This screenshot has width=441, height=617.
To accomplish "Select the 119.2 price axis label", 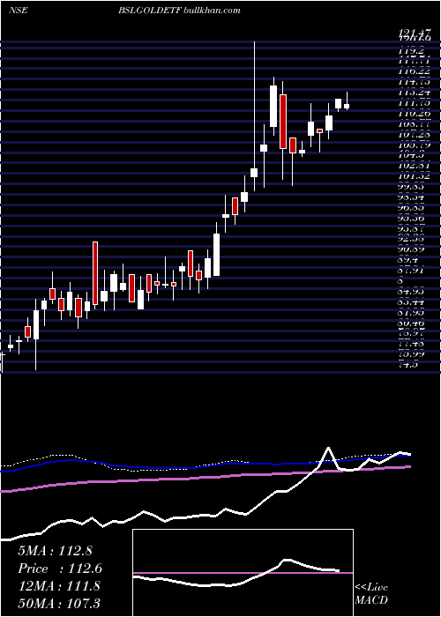I will (x=411, y=51).
